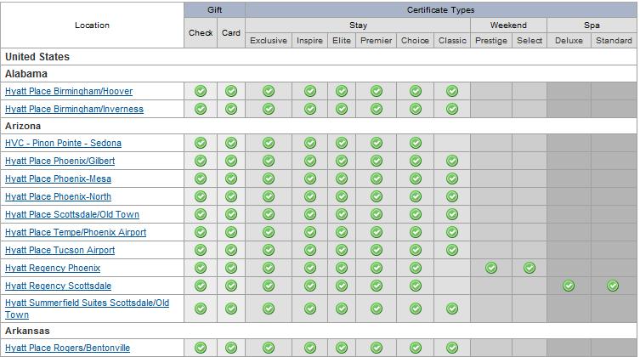Click the United States section heading

coord(37,57)
